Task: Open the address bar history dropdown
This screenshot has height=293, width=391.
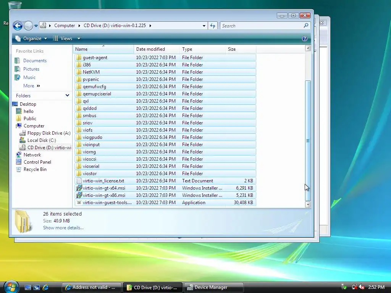Action: (204, 26)
